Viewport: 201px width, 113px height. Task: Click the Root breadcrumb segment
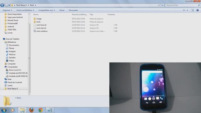pos(32,5)
